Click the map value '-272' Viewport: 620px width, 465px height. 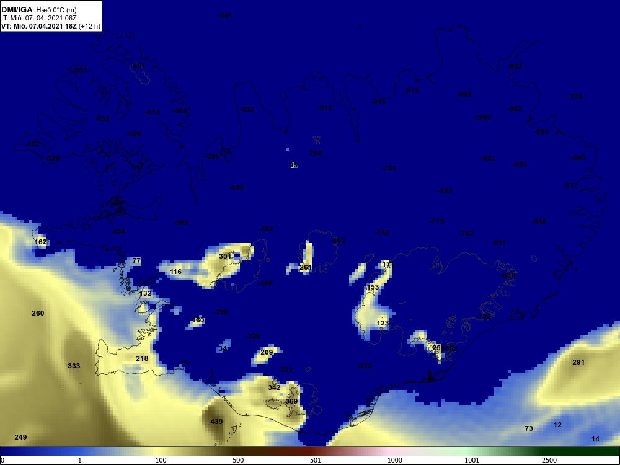click(x=365, y=366)
